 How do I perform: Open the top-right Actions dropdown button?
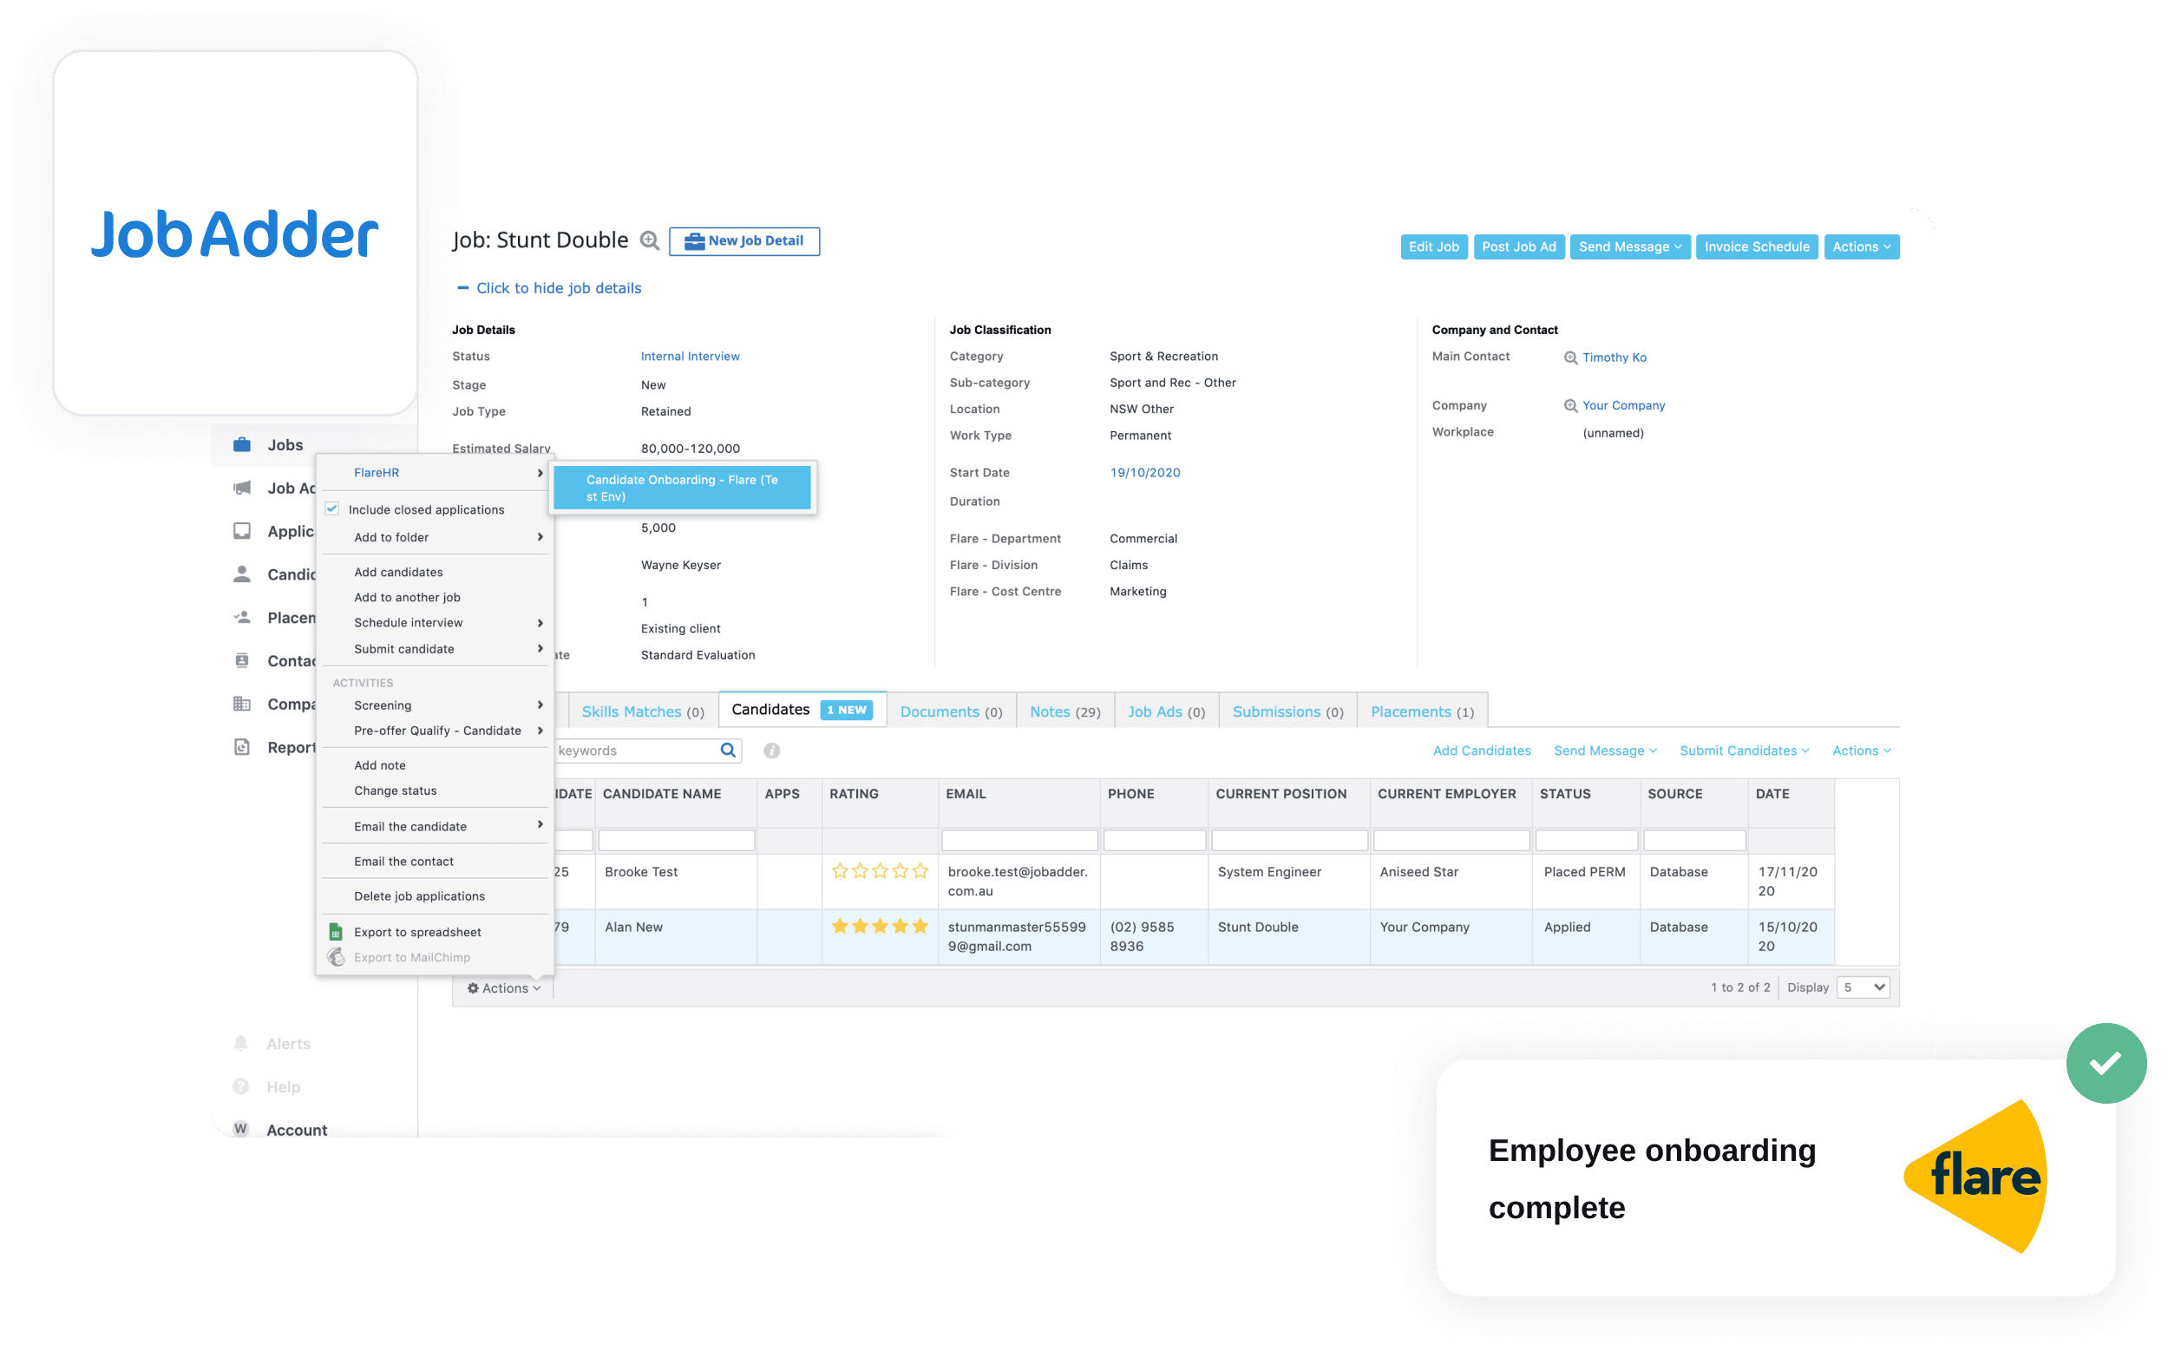(1862, 246)
